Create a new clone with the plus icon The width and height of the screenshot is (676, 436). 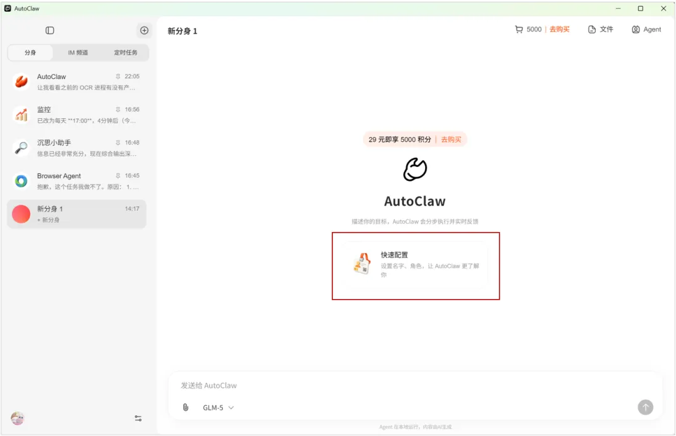tap(144, 30)
